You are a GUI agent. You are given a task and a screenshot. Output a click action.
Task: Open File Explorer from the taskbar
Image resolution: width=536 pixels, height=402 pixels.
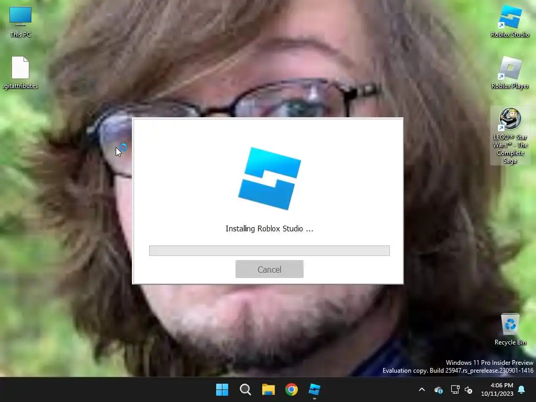point(269,389)
